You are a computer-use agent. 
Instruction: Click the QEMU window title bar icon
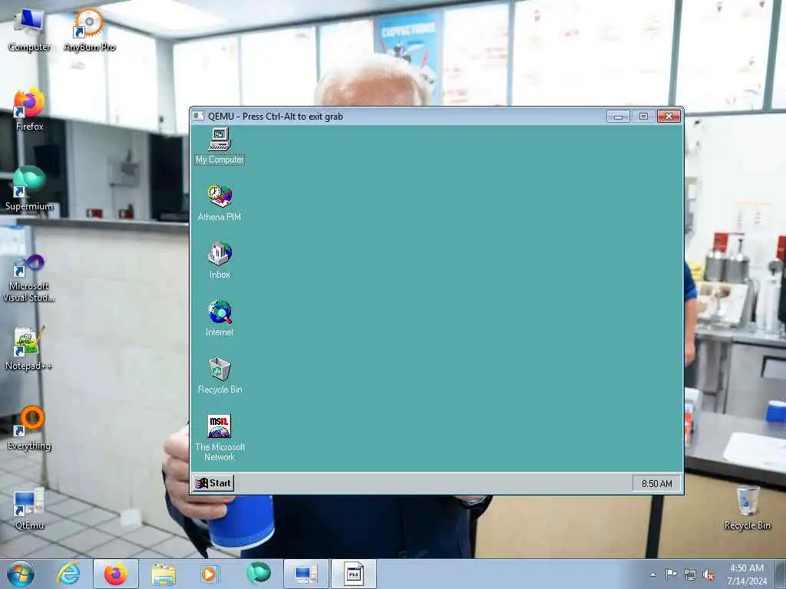(199, 117)
